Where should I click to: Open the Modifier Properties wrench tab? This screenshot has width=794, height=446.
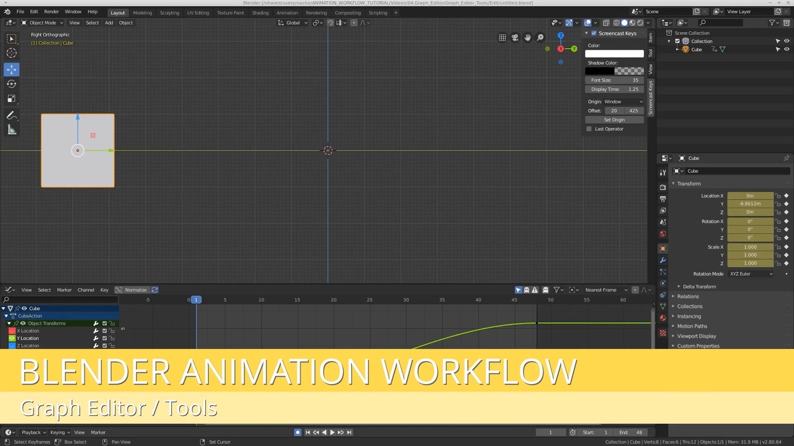pyautogui.click(x=662, y=260)
